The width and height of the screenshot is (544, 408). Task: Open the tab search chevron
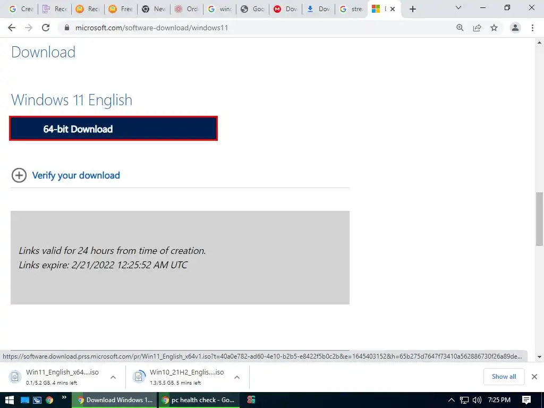(458, 7)
